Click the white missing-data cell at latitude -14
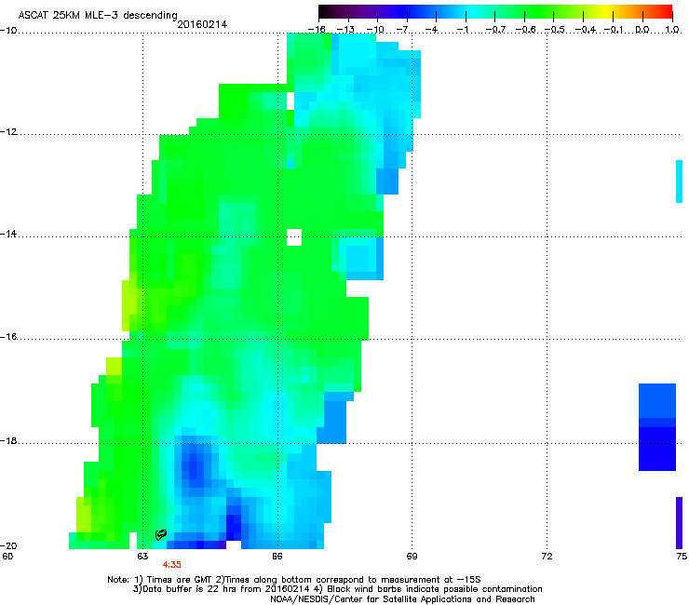This screenshot has height=605, width=689. (294, 237)
